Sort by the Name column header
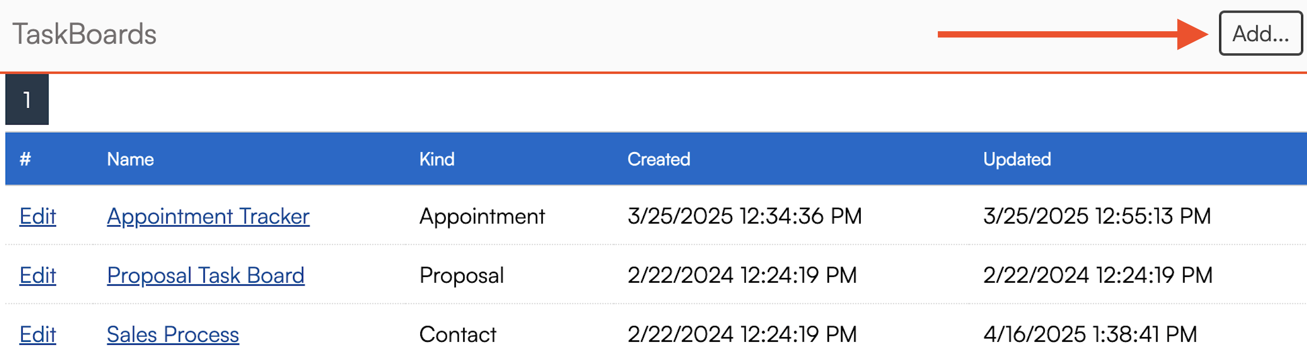The image size is (1307, 351). pyautogui.click(x=130, y=159)
